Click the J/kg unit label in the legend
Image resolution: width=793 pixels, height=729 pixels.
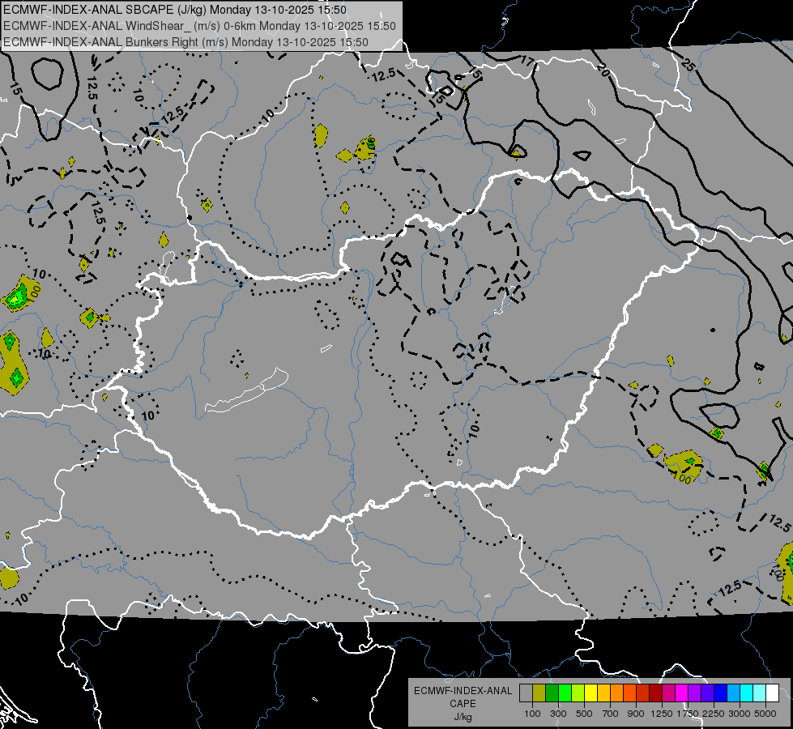(463, 717)
